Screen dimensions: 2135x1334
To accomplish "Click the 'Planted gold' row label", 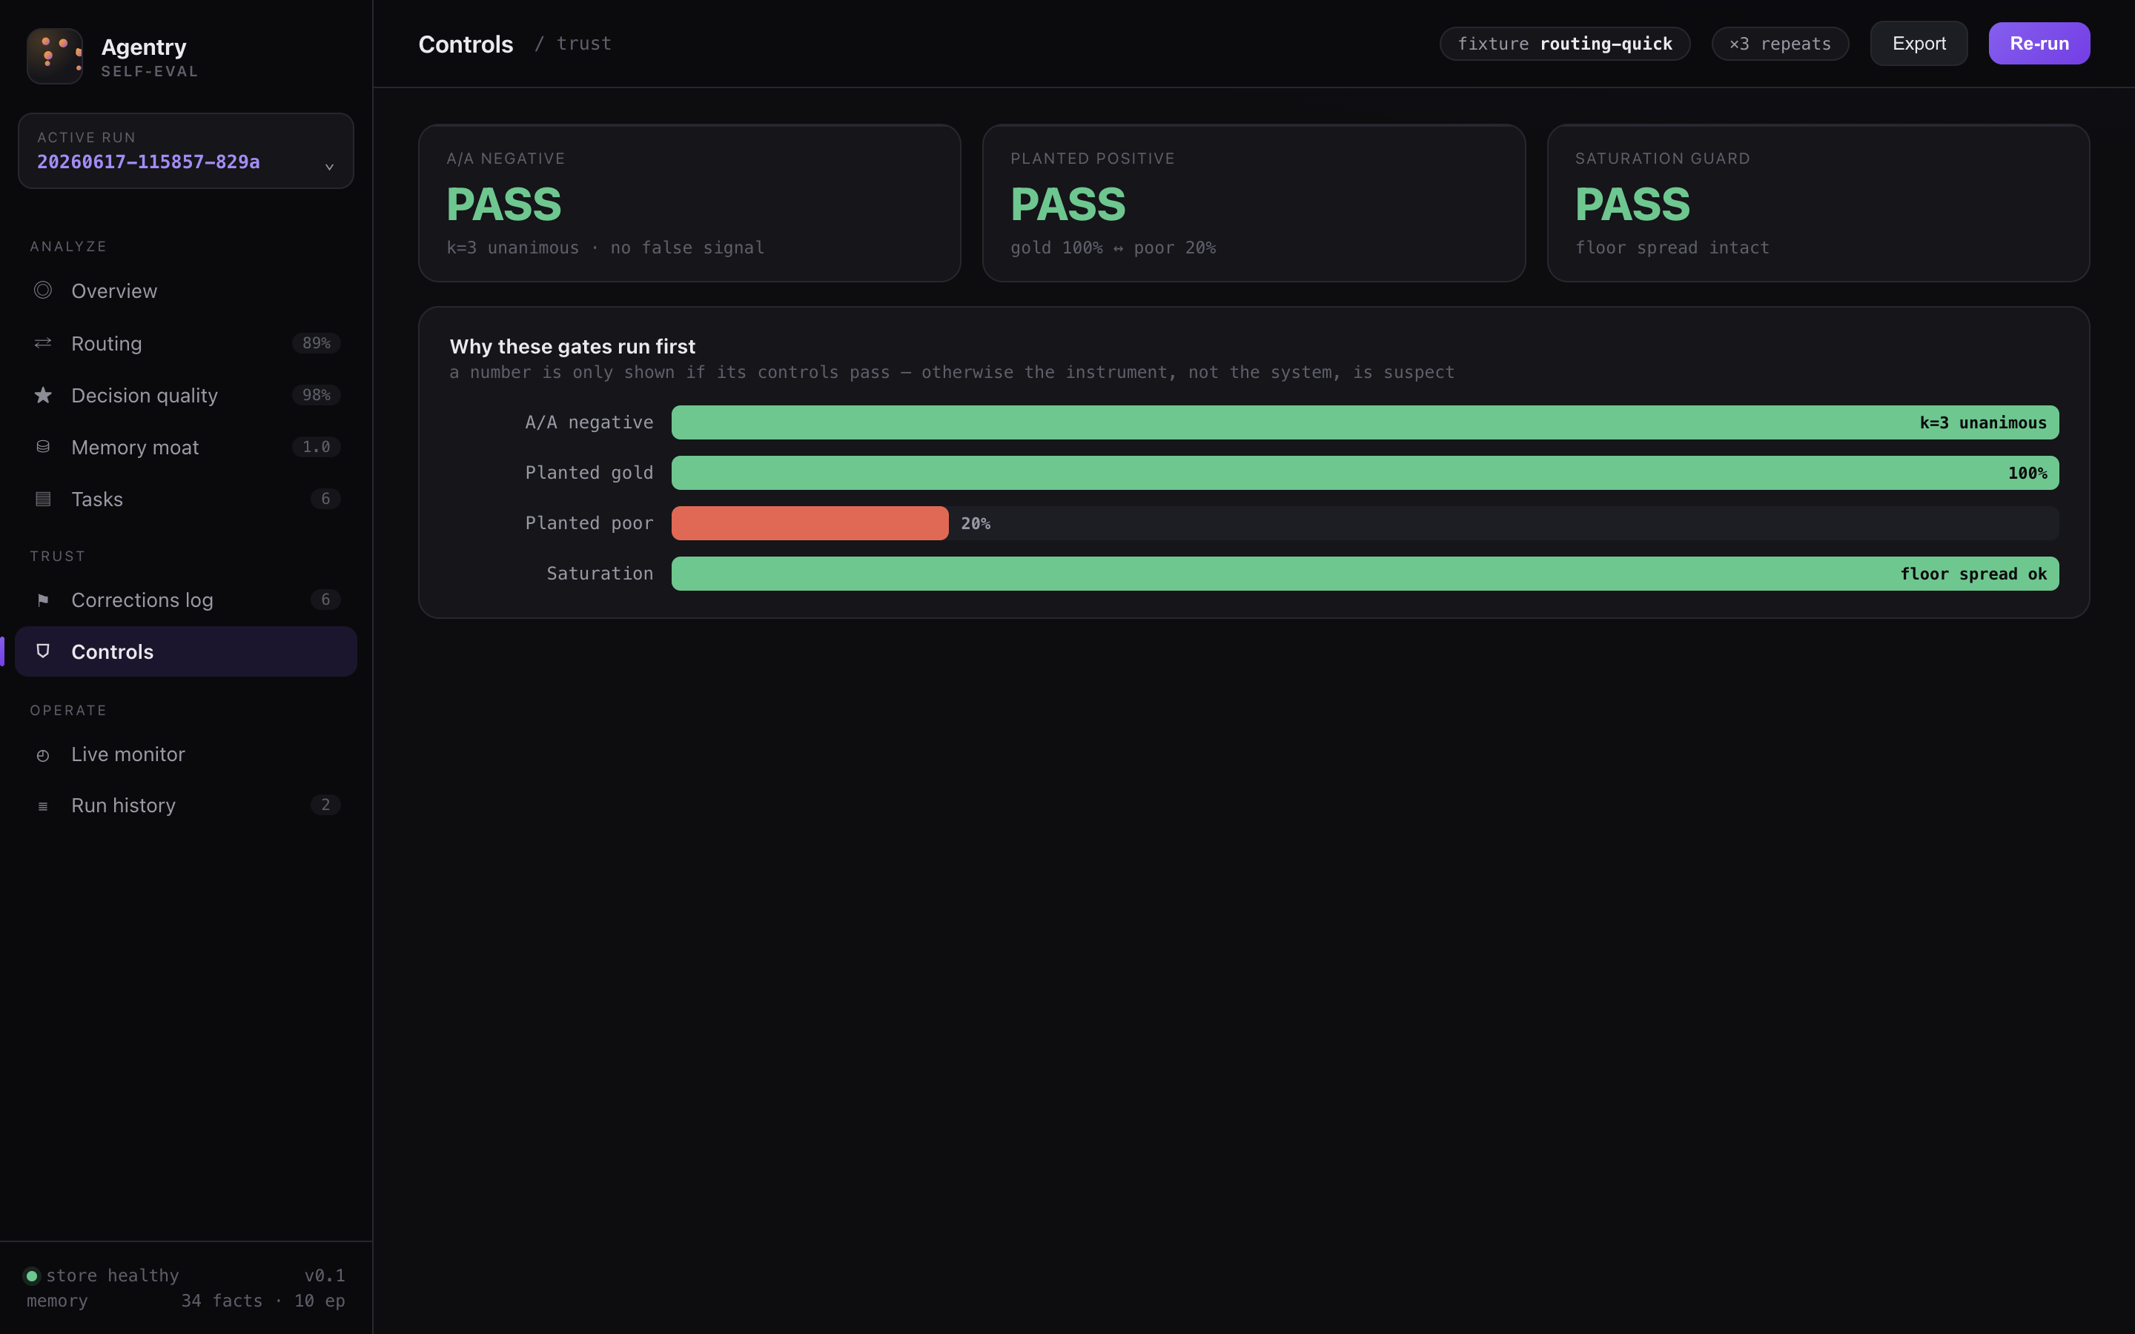I will pyautogui.click(x=589, y=473).
